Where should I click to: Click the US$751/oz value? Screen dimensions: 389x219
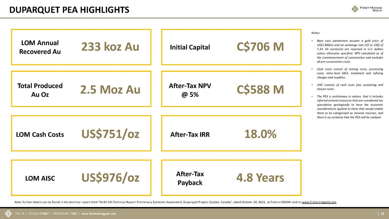tap(110, 134)
